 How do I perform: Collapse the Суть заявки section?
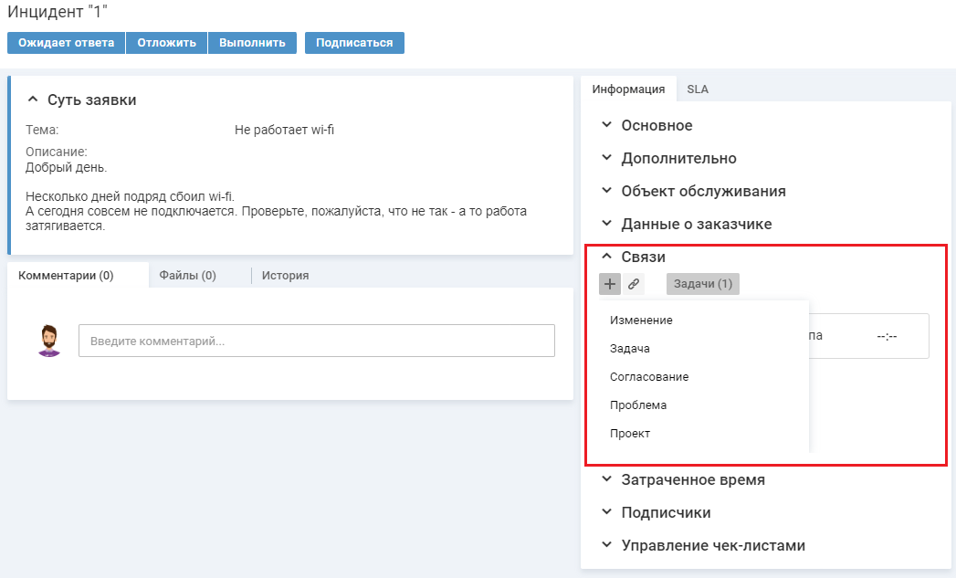click(34, 100)
